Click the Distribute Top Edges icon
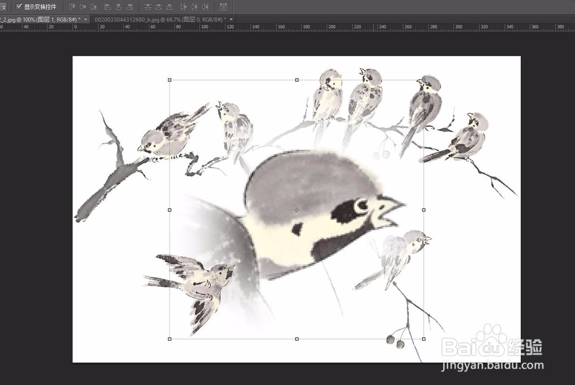The height and width of the screenshot is (385, 575). 148,6
